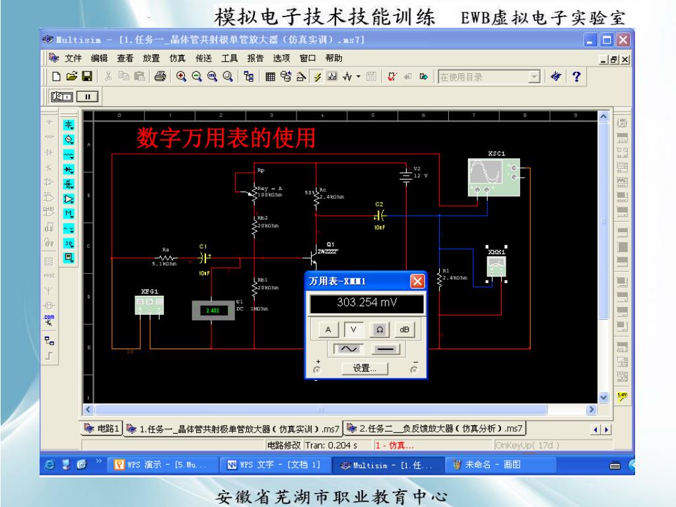676x507 pixels.
Task: Switch to 2.任务二 负反馈放大器 tab
Action: tap(434, 428)
